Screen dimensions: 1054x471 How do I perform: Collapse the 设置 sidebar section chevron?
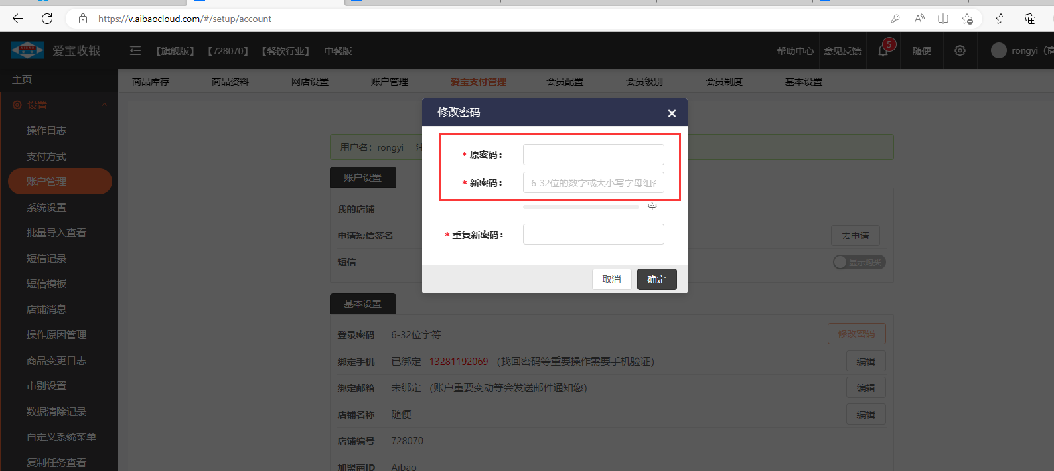(104, 105)
